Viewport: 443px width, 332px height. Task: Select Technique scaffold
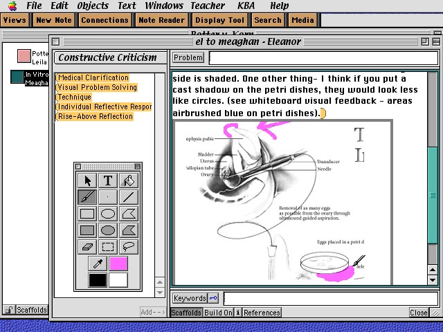click(74, 97)
